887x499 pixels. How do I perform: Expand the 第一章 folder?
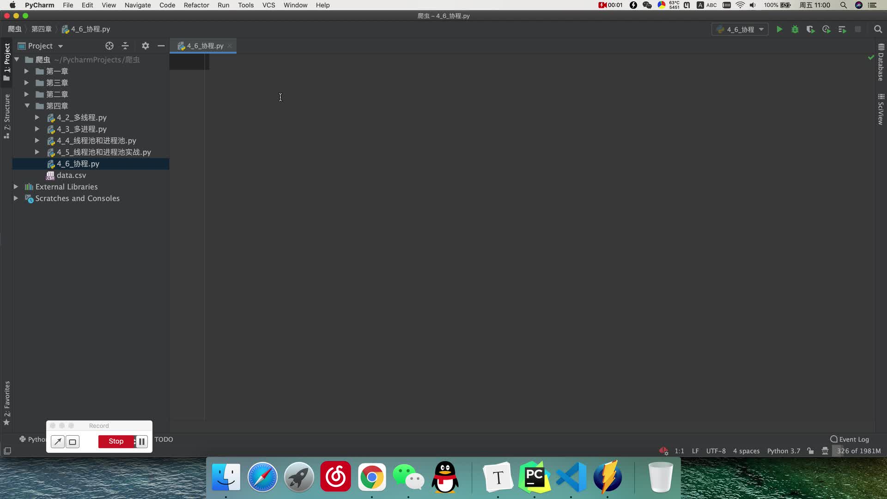pos(26,71)
